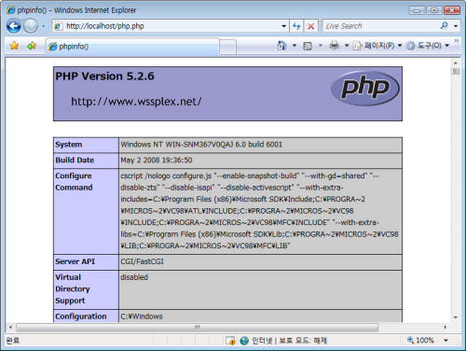
Task: Expand the Feeds dropdown arrow
Action: pyautogui.click(x=321, y=46)
